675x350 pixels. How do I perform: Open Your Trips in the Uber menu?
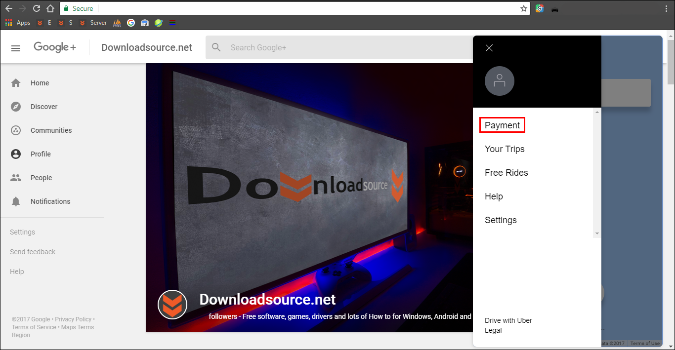[x=505, y=149]
